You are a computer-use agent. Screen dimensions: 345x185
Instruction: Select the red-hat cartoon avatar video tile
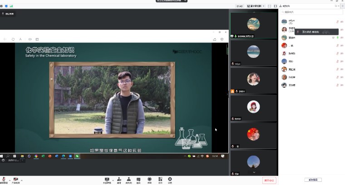click(253, 108)
